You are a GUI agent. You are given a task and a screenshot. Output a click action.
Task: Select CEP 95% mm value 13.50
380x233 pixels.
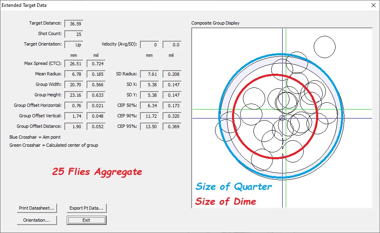click(x=150, y=127)
